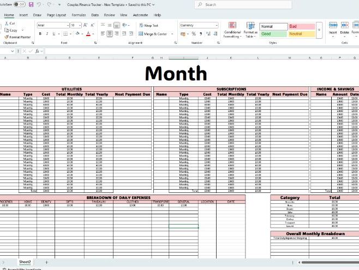359x270 pixels.
Task: Apply bold formatting
Action: (40, 34)
